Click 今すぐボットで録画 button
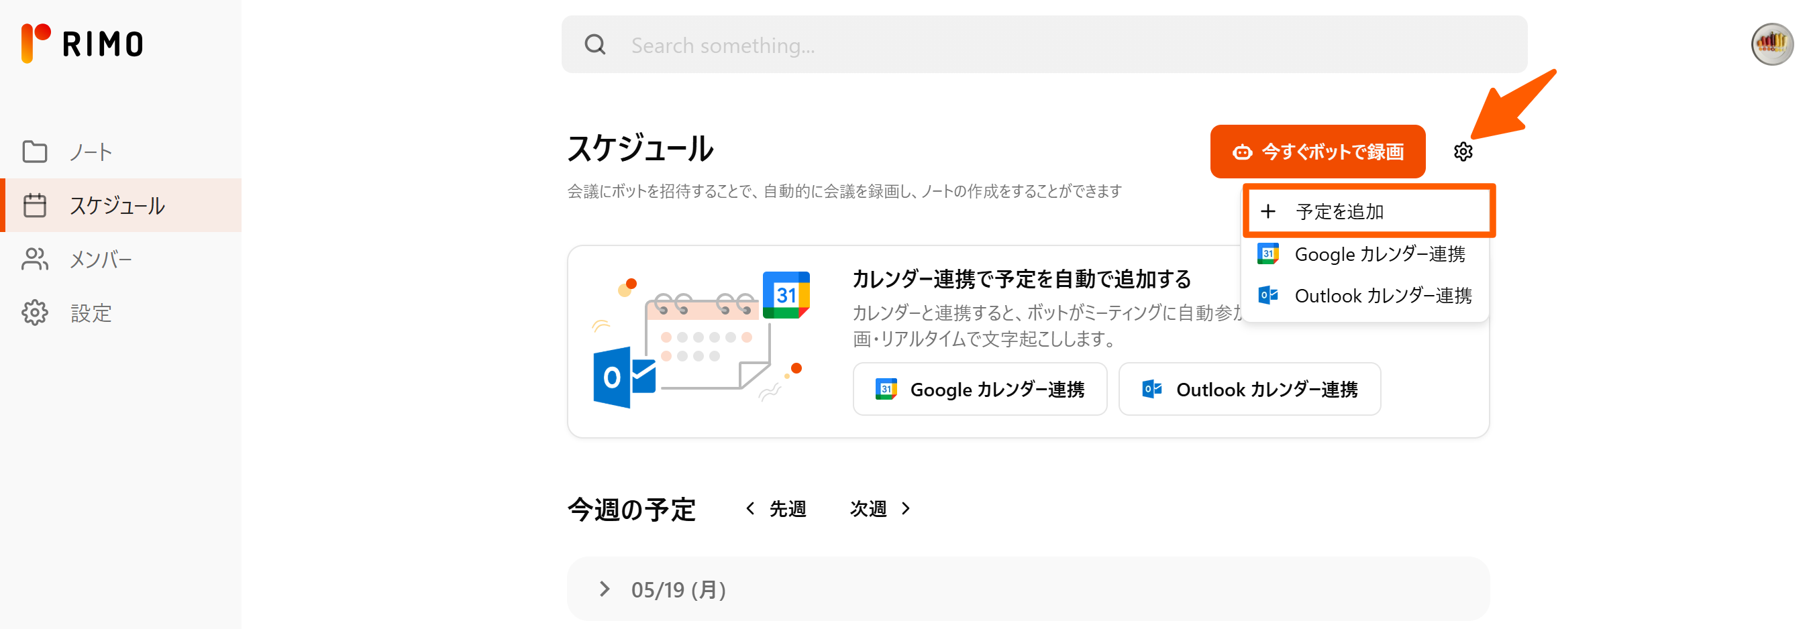Viewport: 1813px width, 629px height. (x=1317, y=152)
